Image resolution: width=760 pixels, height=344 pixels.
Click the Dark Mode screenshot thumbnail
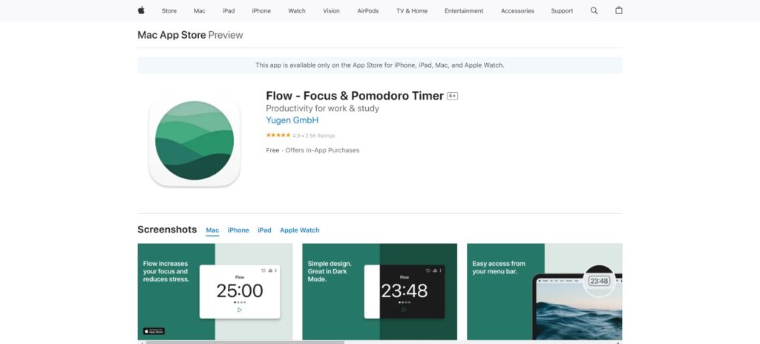click(379, 291)
